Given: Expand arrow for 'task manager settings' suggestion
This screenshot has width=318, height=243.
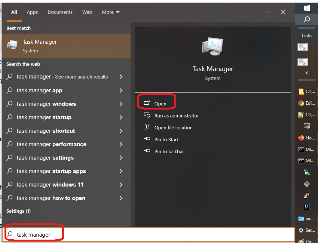Looking at the screenshot, I should [121, 158].
